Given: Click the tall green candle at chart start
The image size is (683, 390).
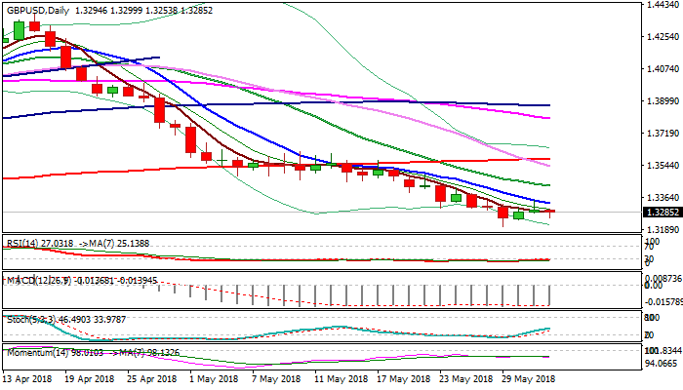Looking at the screenshot, I should [x=20, y=29].
